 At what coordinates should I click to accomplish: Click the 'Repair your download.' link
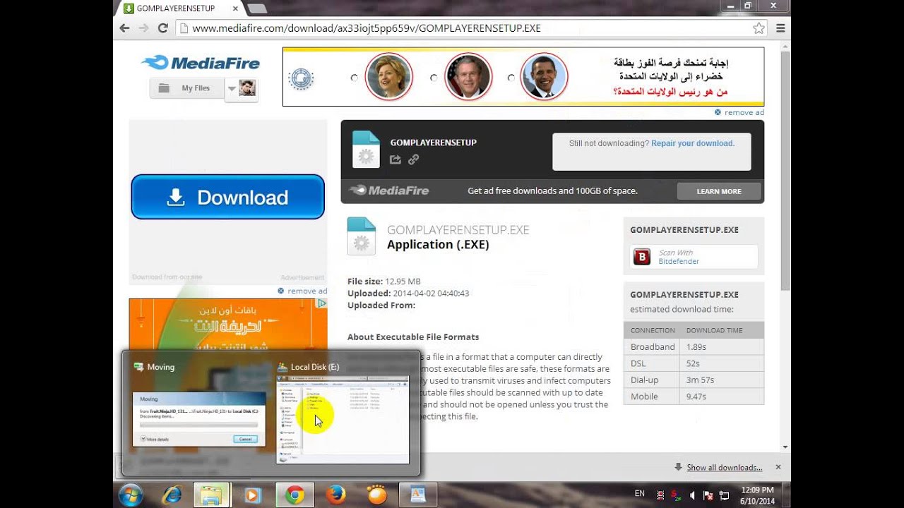click(x=693, y=143)
